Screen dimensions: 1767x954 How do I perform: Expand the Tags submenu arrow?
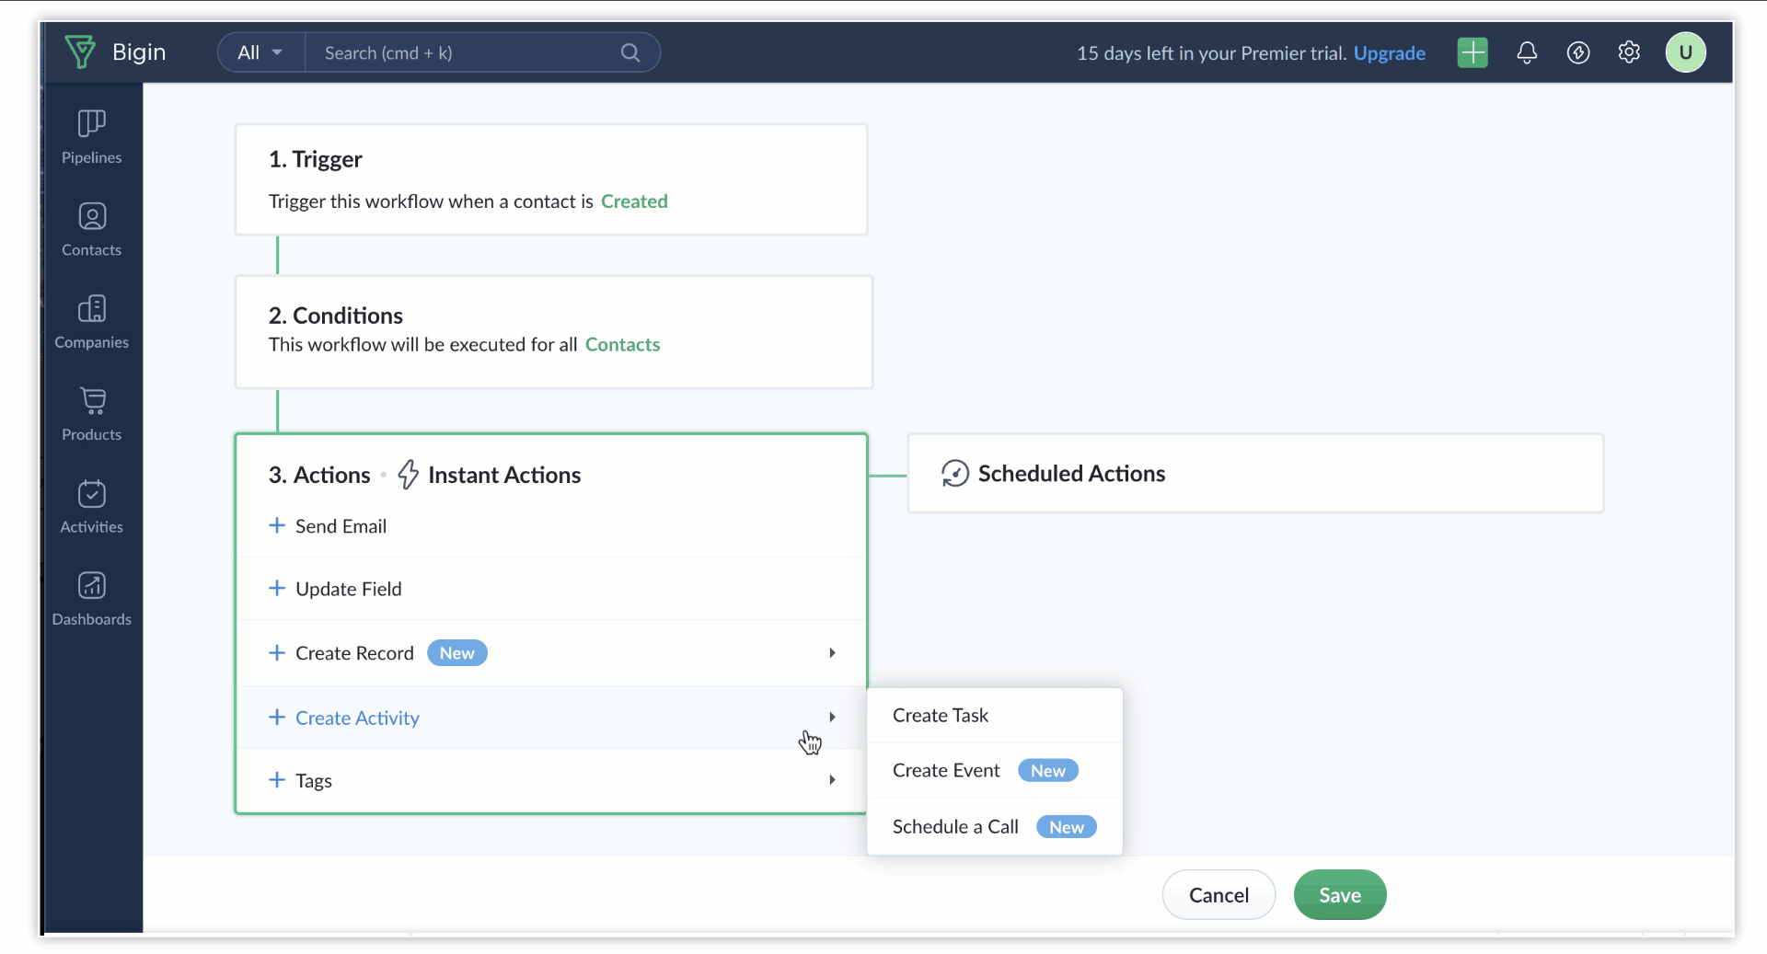point(832,779)
